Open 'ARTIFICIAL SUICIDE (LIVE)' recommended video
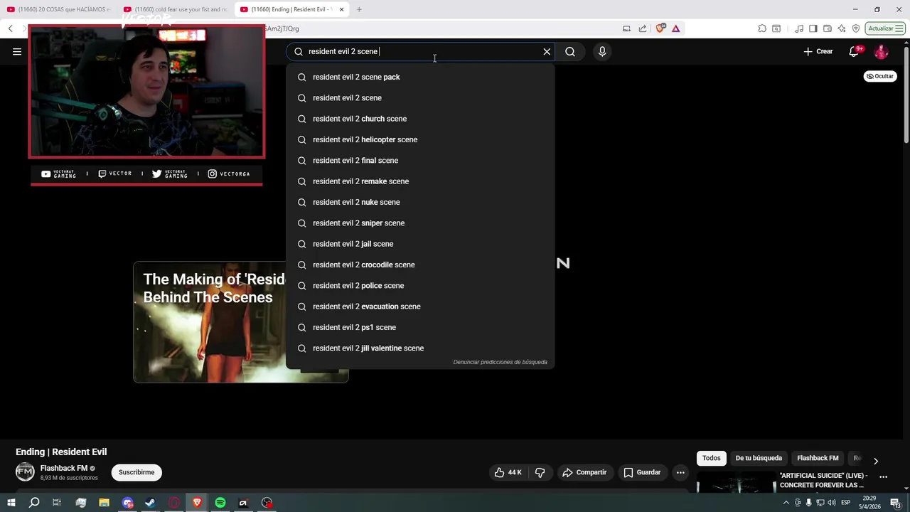Viewport: 910px width, 512px height. coord(823,480)
